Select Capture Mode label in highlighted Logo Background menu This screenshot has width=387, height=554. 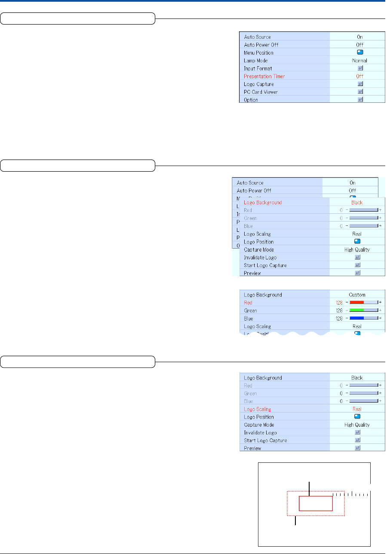(x=258, y=249)
